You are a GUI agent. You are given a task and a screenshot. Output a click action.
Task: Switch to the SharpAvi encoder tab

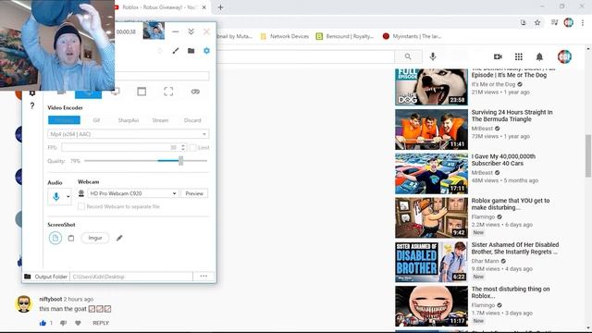pyautogui.click(x=129, y=120)
